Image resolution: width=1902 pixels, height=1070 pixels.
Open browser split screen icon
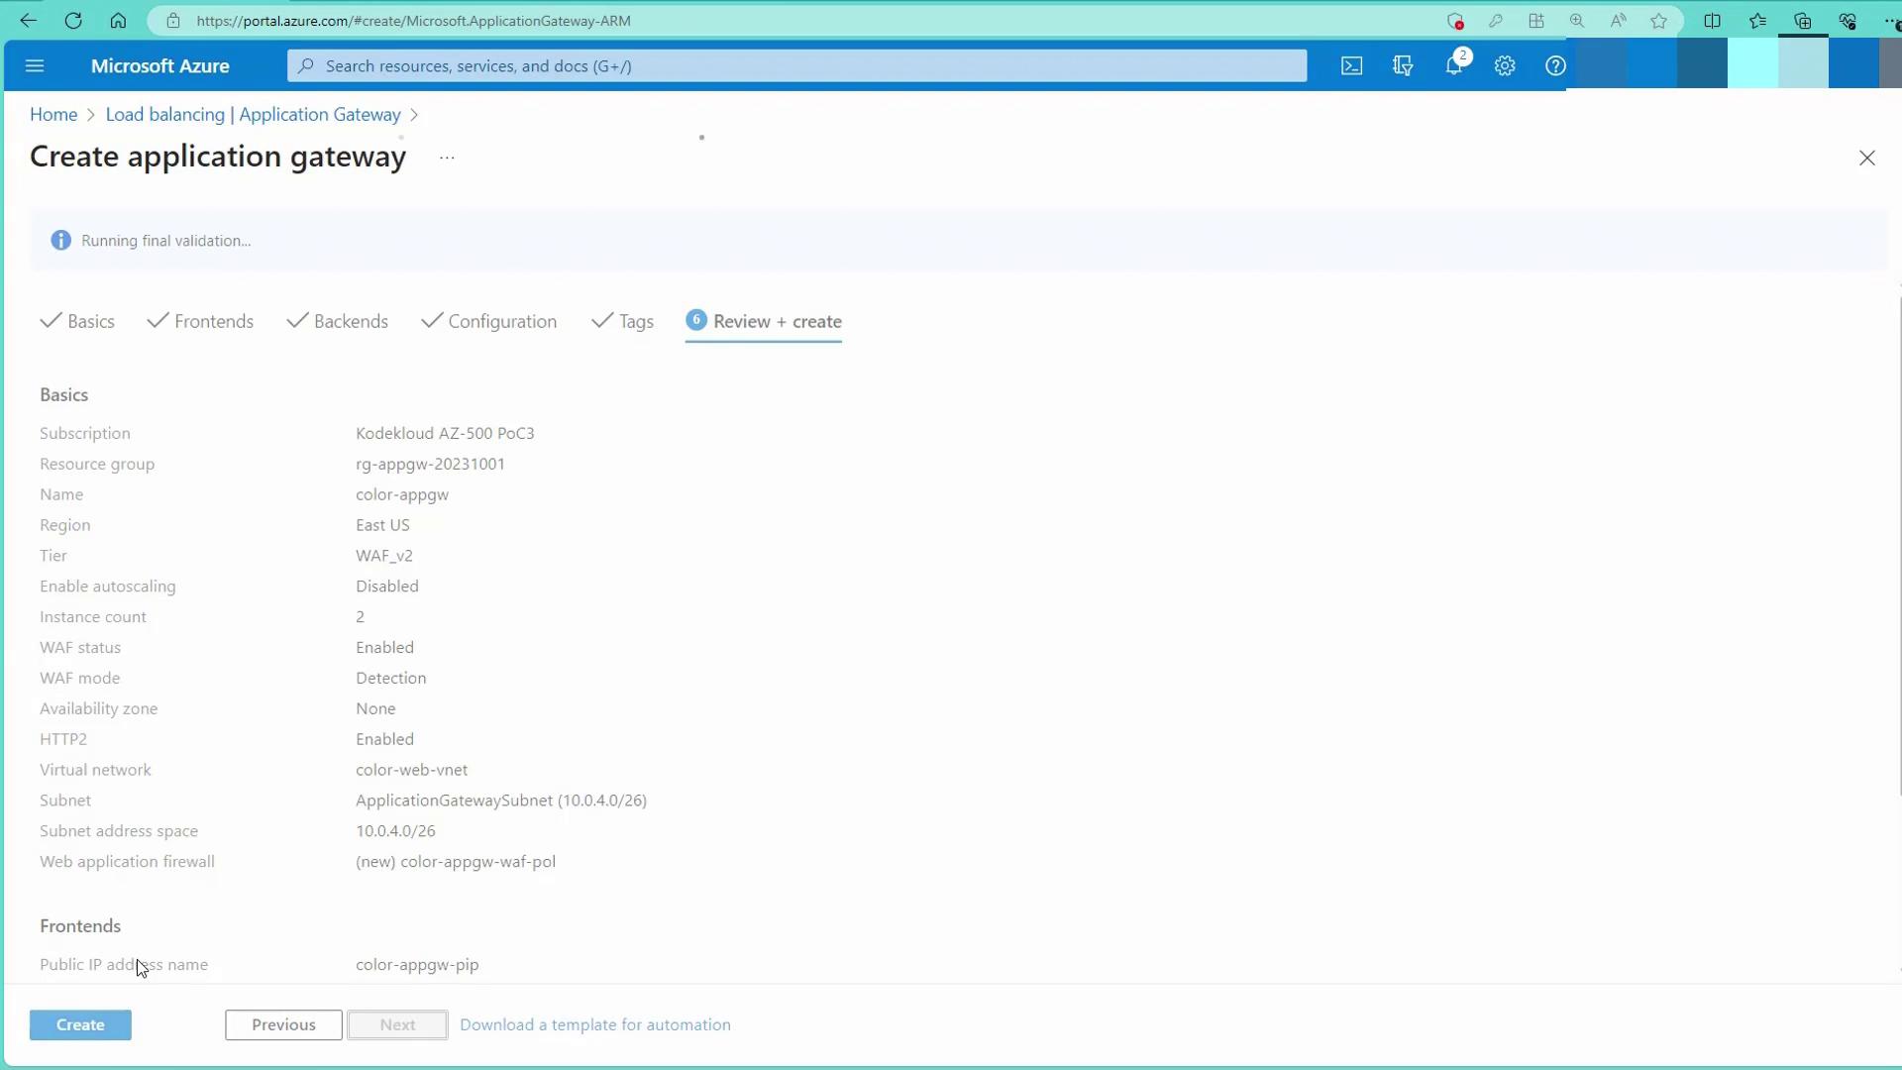click(x=1712, y=21)
